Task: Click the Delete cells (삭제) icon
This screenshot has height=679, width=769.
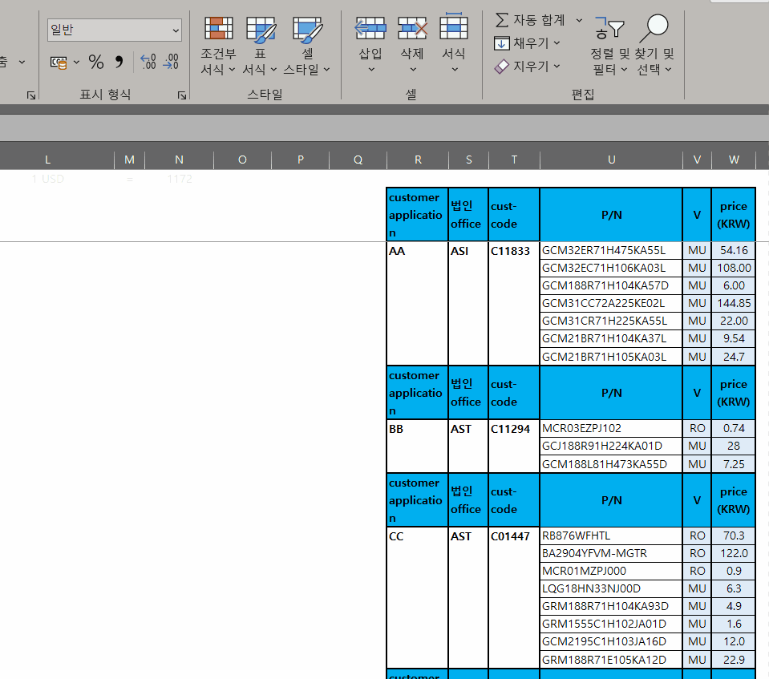Action: [412, 28]
